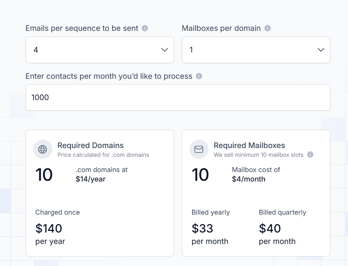Click the "10" domains count number

(44, 174)
